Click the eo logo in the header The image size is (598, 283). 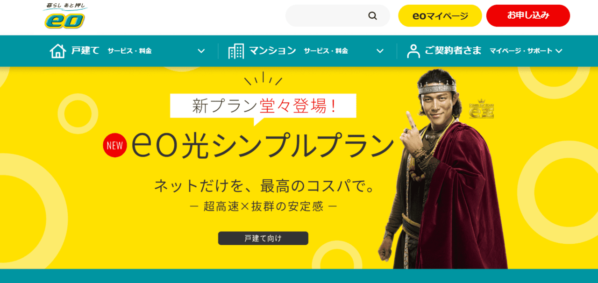pos(65,16)
